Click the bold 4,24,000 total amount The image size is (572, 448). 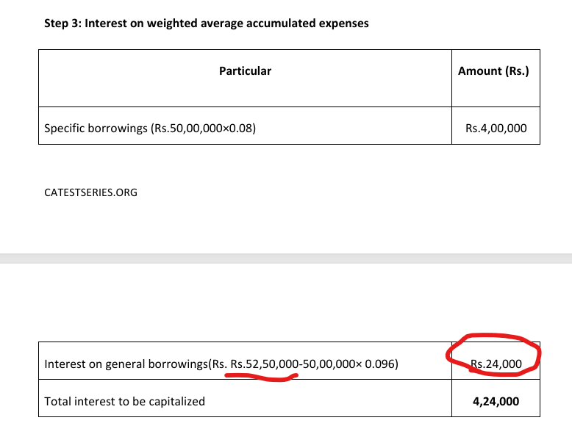tap(496, 401)
